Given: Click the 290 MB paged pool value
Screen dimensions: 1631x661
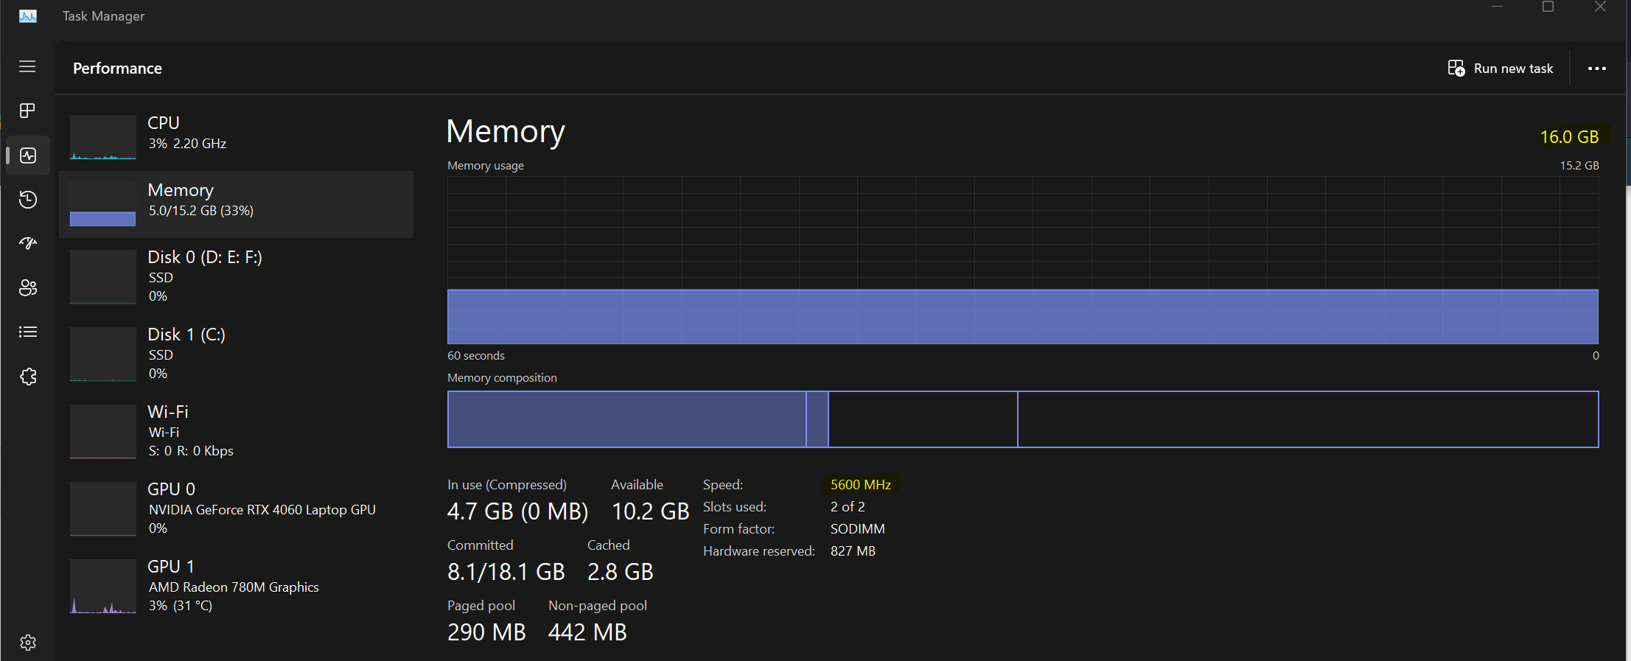Looking at the screenshot, I should pyautogui.click(x=486, y=632).
